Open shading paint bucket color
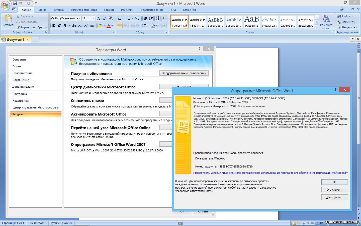The width and height of the screenshot is (361, 226). pos(153,26)
